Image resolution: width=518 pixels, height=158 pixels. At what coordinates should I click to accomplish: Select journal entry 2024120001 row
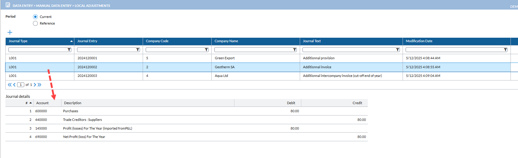click(87, 58)
